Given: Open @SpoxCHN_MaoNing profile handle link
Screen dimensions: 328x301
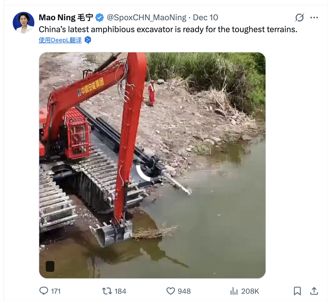Looking at the screenshot, I should [x=147, y=17].
